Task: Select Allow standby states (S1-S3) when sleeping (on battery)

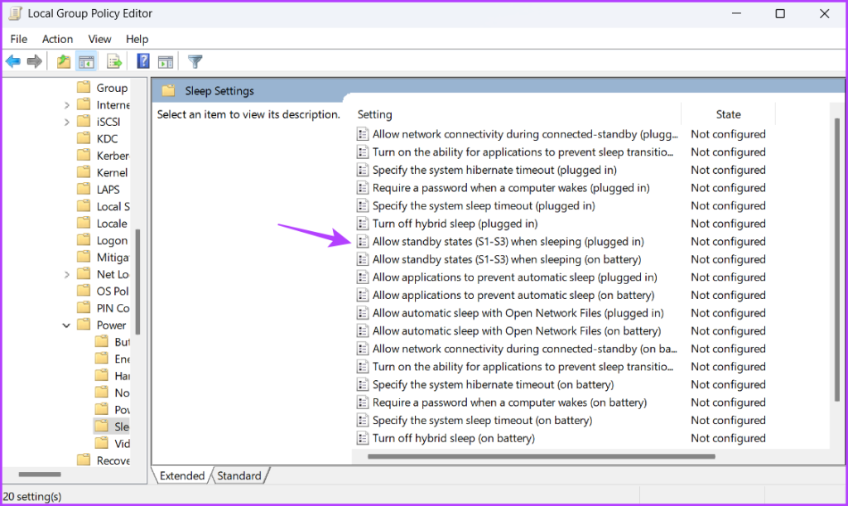Action: (507, 259)
